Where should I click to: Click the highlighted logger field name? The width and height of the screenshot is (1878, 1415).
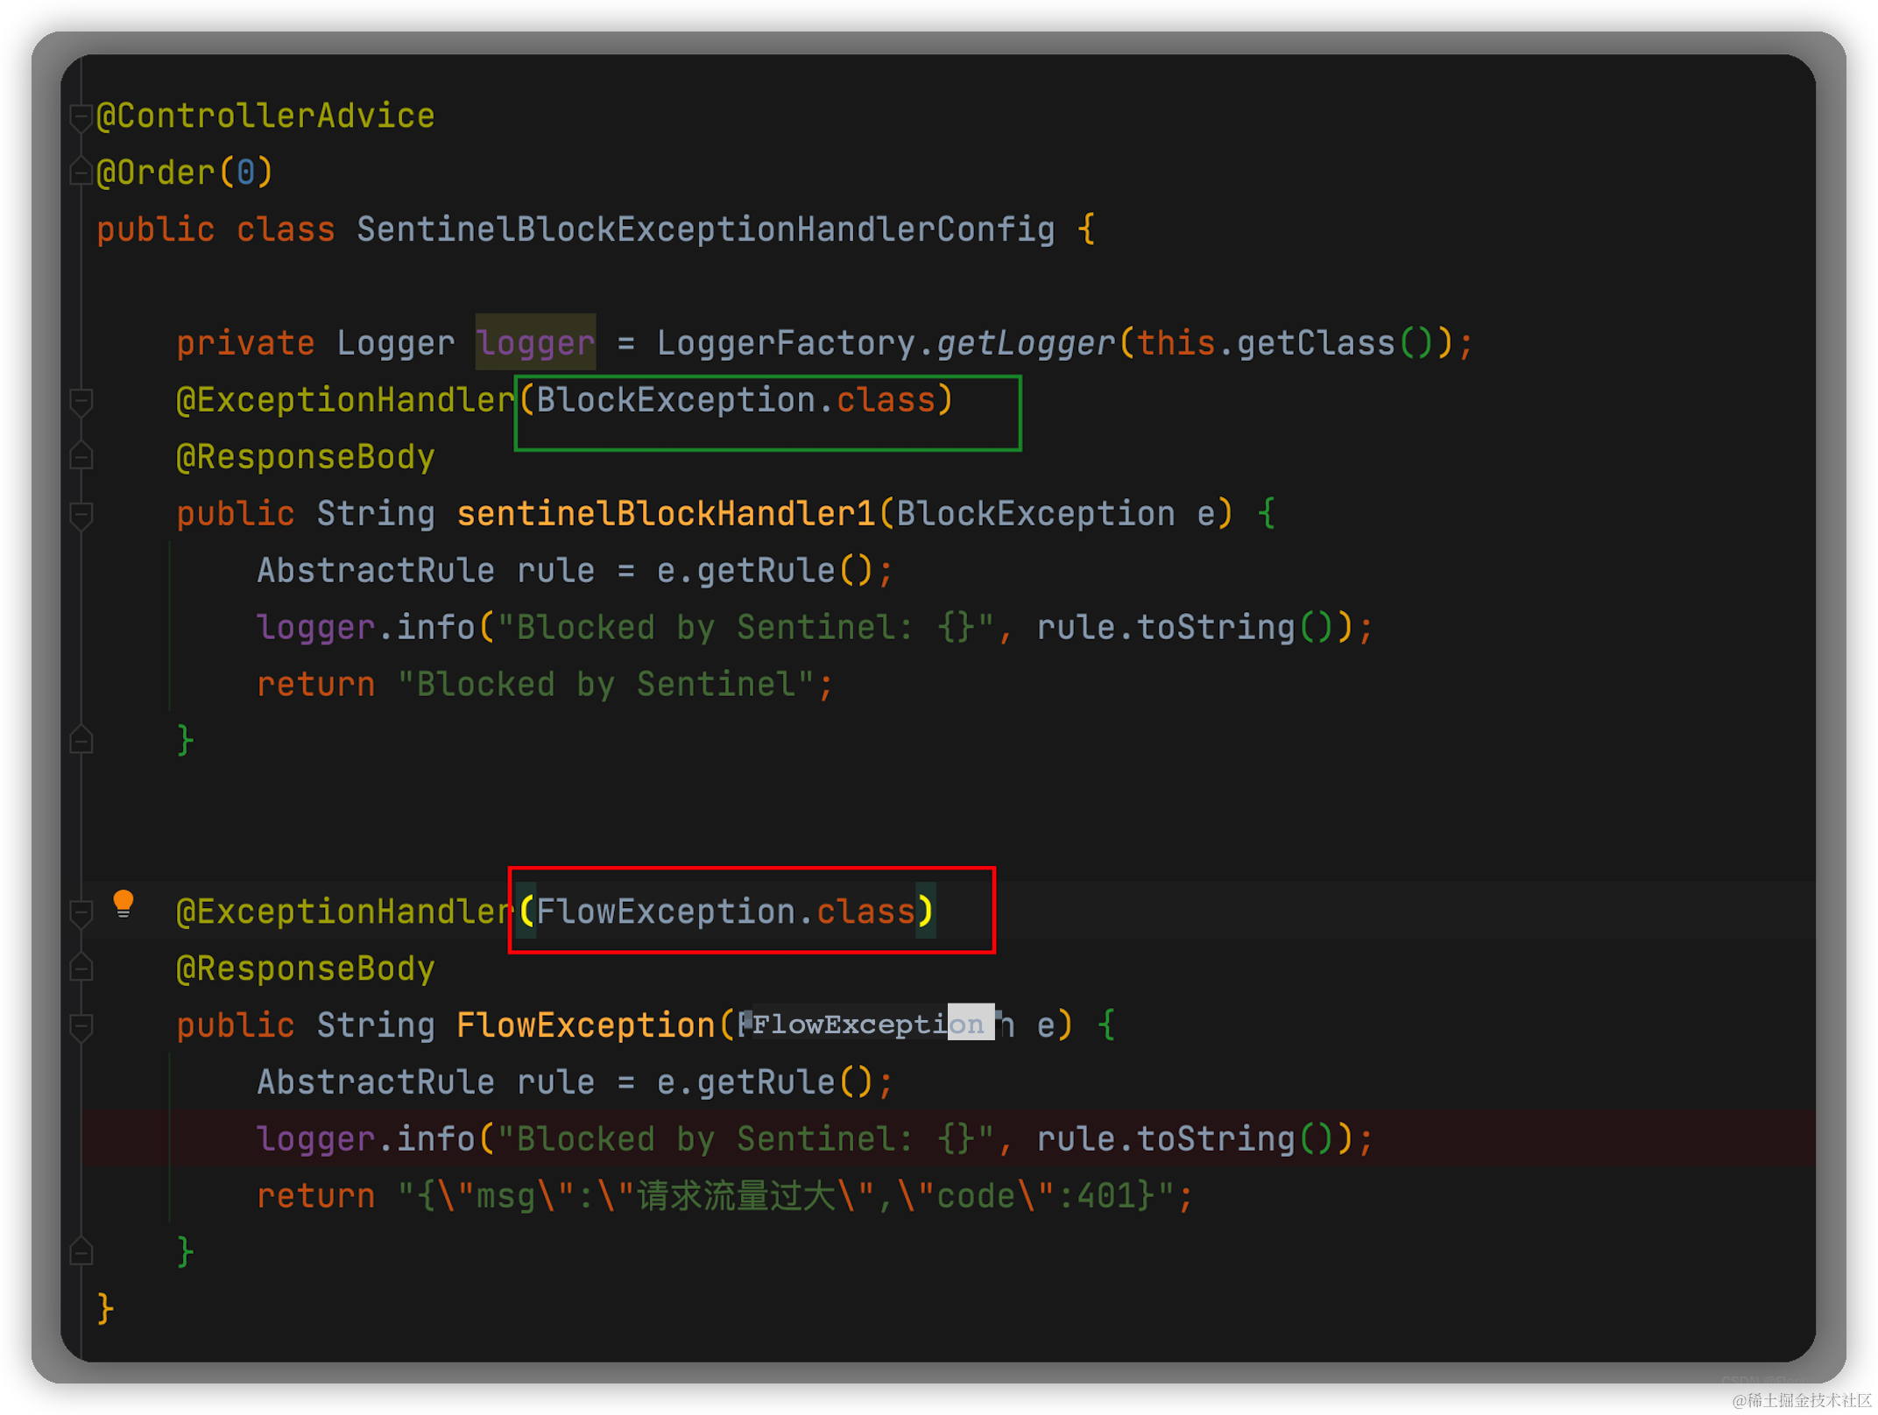535,343
